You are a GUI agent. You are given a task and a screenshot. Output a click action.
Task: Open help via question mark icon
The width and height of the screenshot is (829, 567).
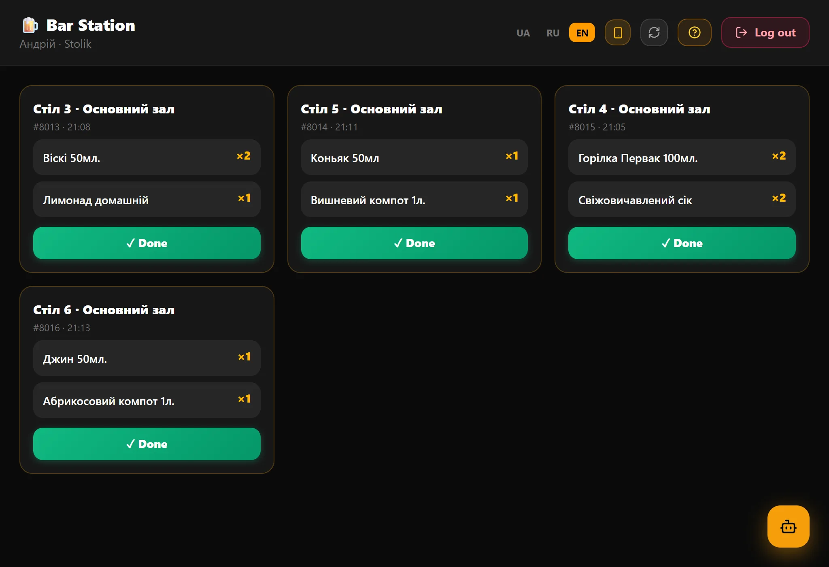click(695, 32)
